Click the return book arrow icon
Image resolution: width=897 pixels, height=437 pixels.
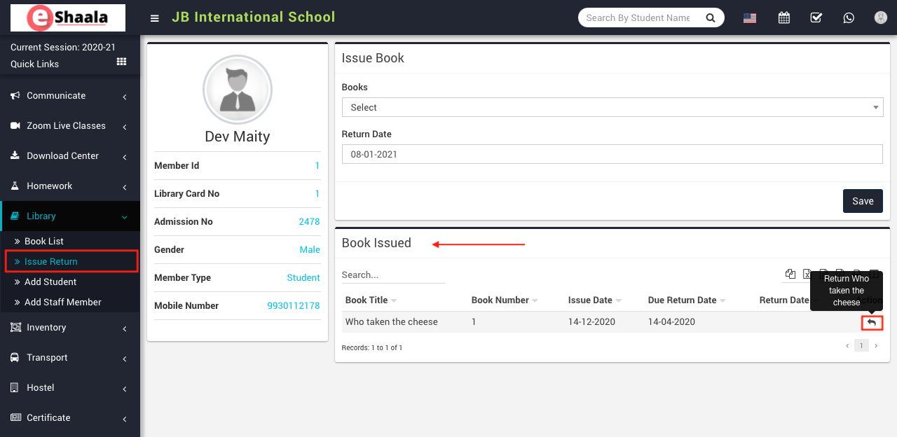coord(872,323)
